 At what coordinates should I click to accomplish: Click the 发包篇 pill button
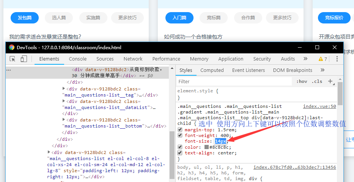point(25,18)
